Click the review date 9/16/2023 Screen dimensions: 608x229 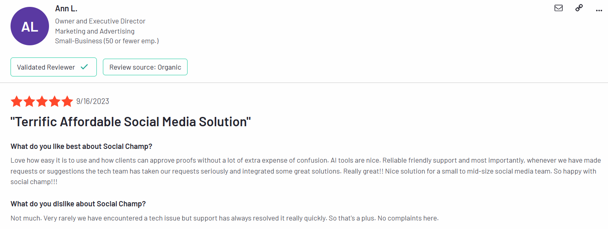point(93,101)
